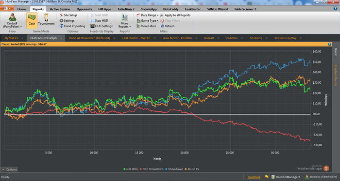Open Hand Importing

pos(72,26)
